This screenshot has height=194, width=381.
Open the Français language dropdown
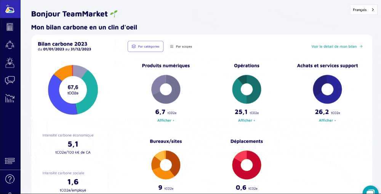(x=363, y=10)
